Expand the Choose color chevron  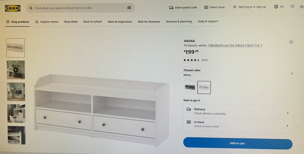point(292,74)
